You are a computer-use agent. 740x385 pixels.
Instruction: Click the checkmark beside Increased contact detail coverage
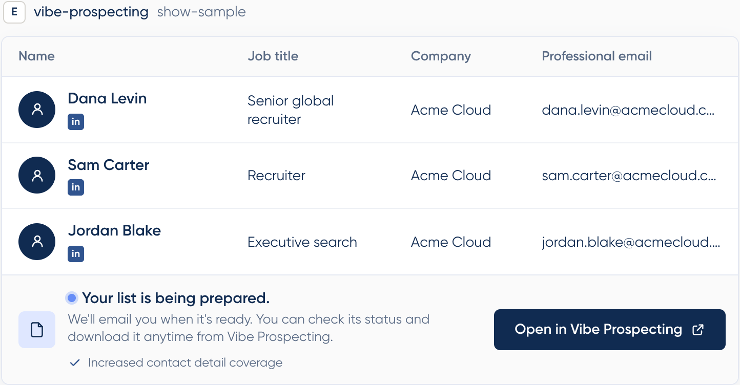point(75,363)
